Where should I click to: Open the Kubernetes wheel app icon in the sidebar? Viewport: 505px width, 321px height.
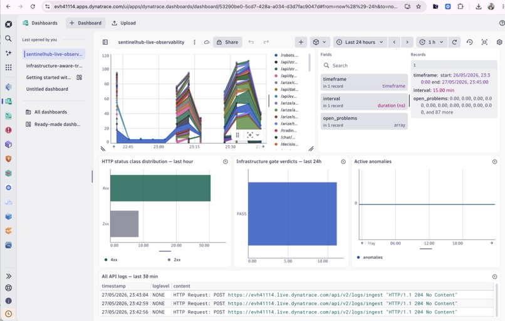[x=9, y=187]
